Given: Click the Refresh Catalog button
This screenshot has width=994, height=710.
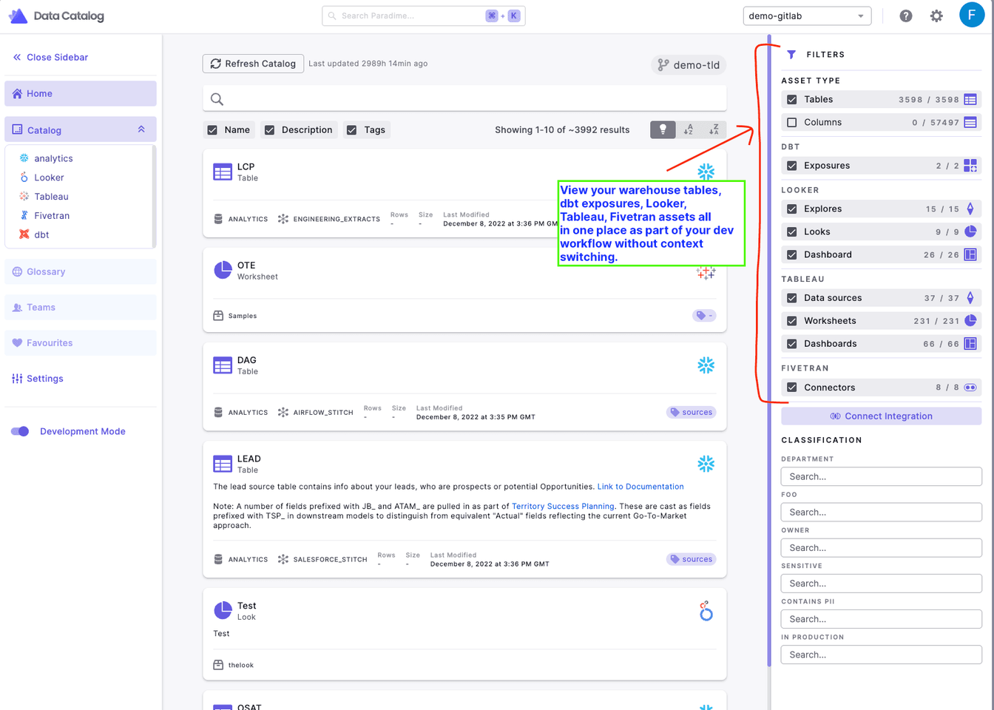Looking at the screenshot, I should (253, 64).
